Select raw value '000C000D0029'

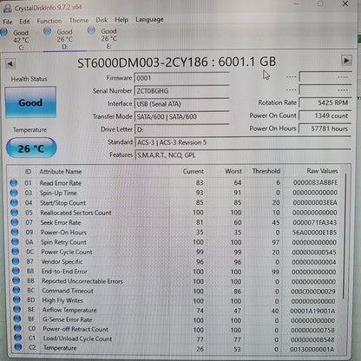pos(313,292)
